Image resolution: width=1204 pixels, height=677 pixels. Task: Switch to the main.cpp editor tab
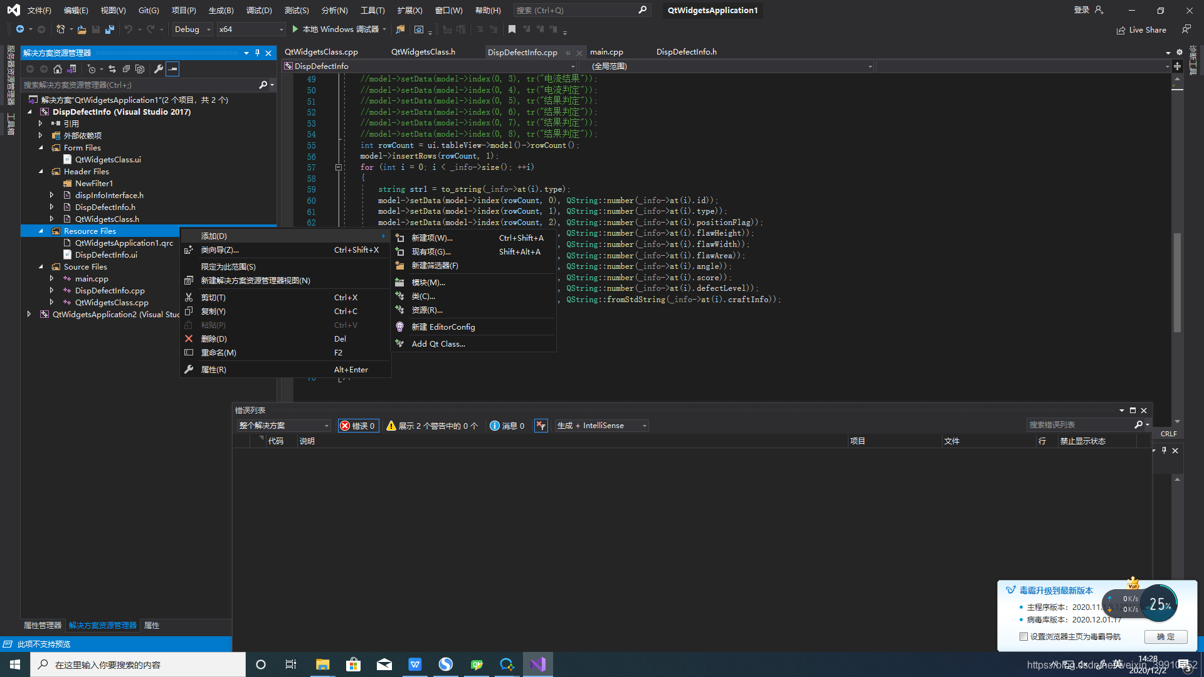(606, 52)
